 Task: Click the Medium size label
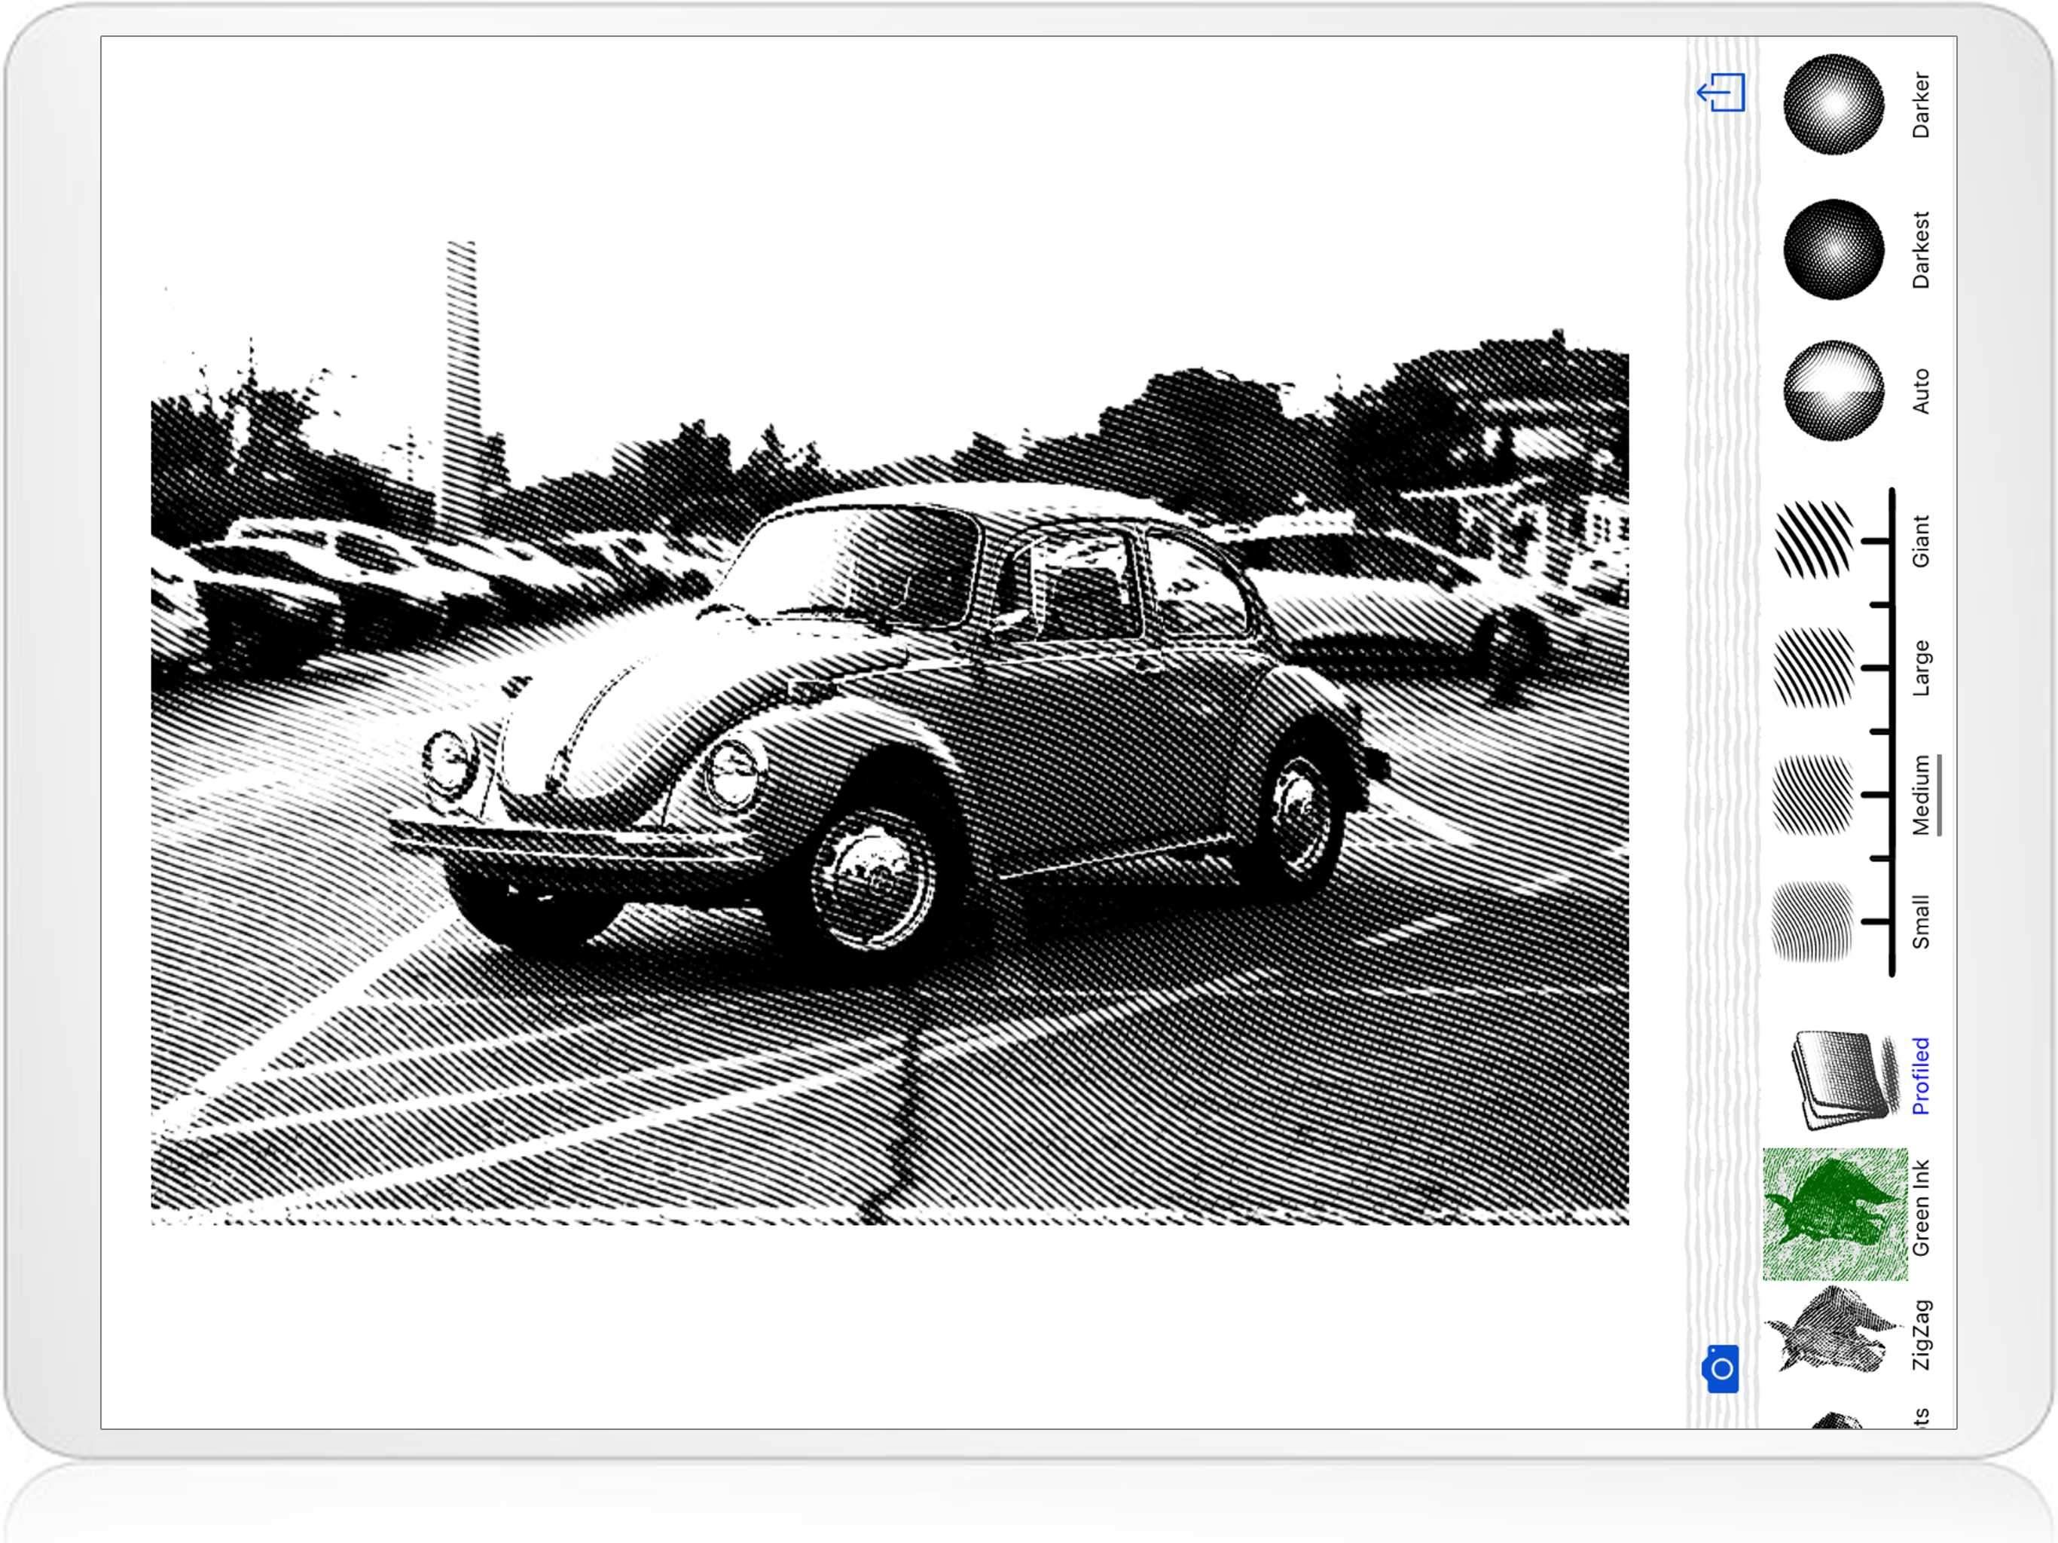tap(1920, 795)
